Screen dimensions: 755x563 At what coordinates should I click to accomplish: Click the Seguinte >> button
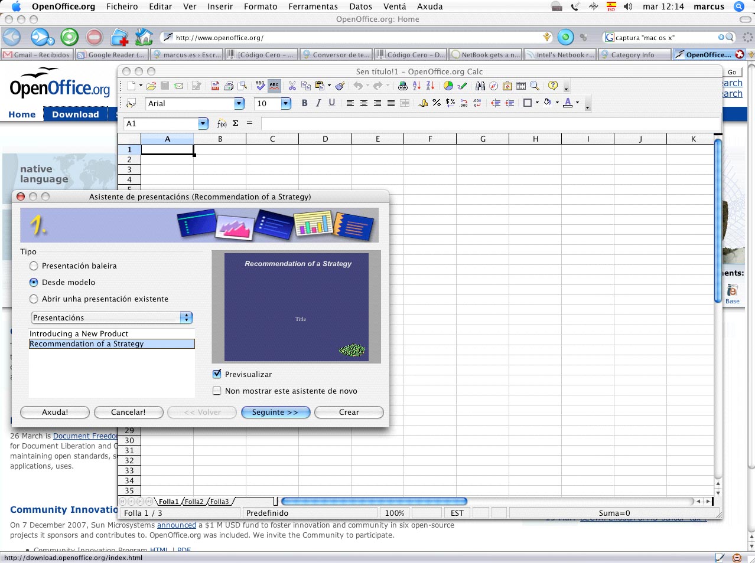[x=275, y=413]
